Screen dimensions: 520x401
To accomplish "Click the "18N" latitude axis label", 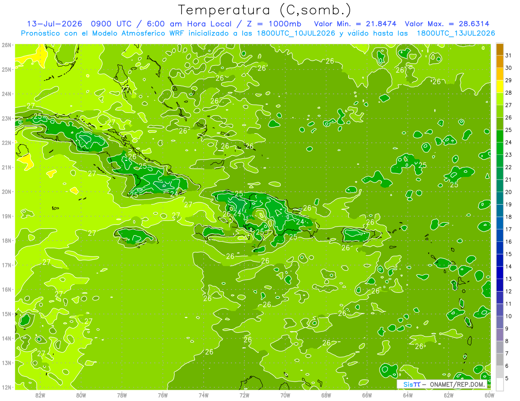I will click(6, 241).
